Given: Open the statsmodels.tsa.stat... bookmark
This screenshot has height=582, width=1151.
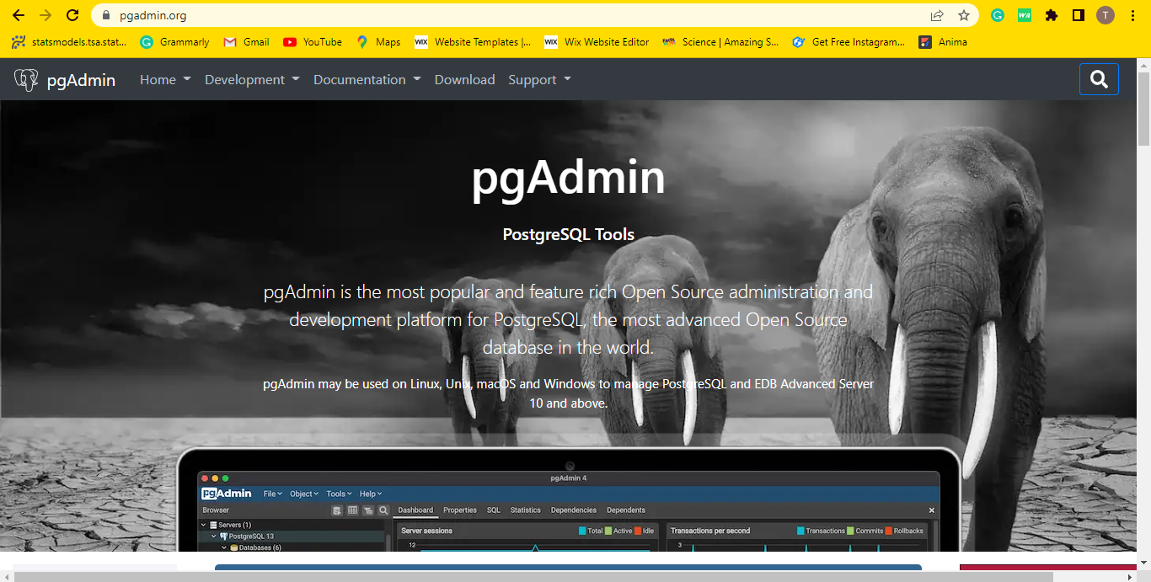Looking at the screenshot, I should pyautogui.click(x=69, y=42).
